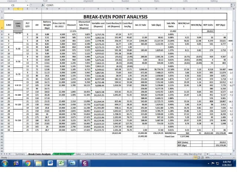Image resolution: width=252 pixels, height=195 pixels.
Task: Expand the formula bar
Action: (x=235, y=5)
